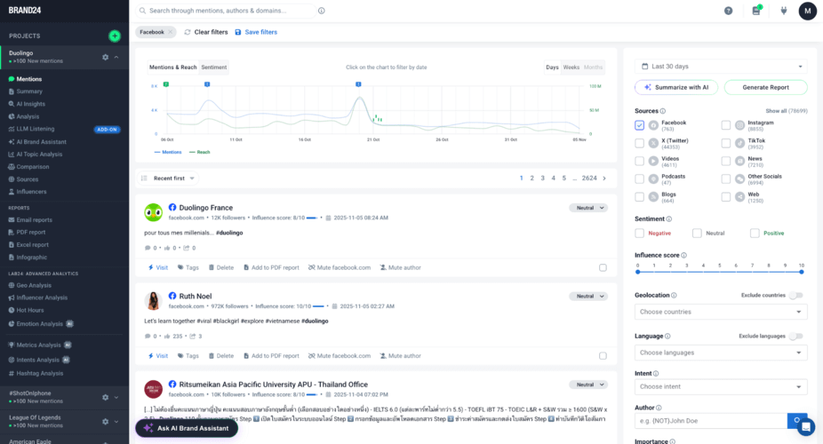The image size is (823, 444).
Task: Click Save filters link
Action: tap(256, 32)
